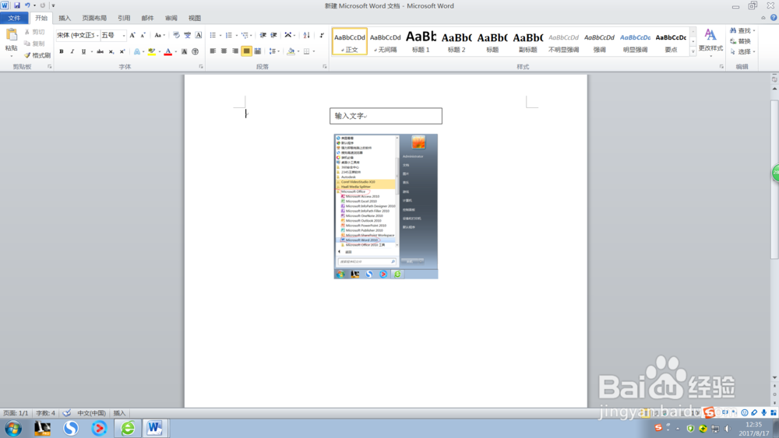Image resolution: width=779 pixels, height=438 pixels.
Task: Click the embedded Start menu screenshot image
Action: [x=386, y=206]
